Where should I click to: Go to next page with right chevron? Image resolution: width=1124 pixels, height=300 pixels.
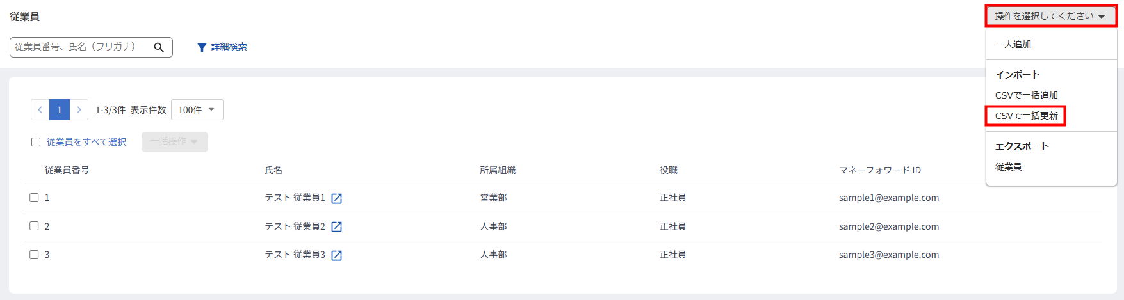point(79,110)
